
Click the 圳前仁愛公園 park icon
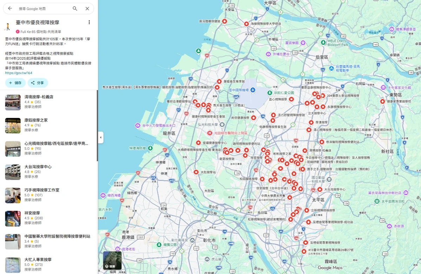(x=269, y=93)
